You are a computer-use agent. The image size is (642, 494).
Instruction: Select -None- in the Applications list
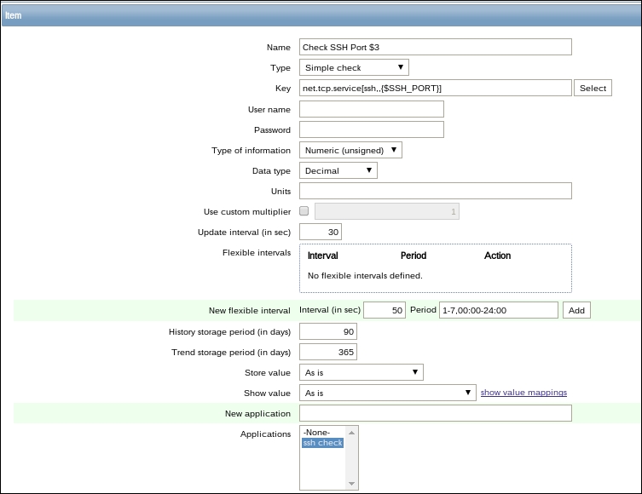tap(316, 433)
